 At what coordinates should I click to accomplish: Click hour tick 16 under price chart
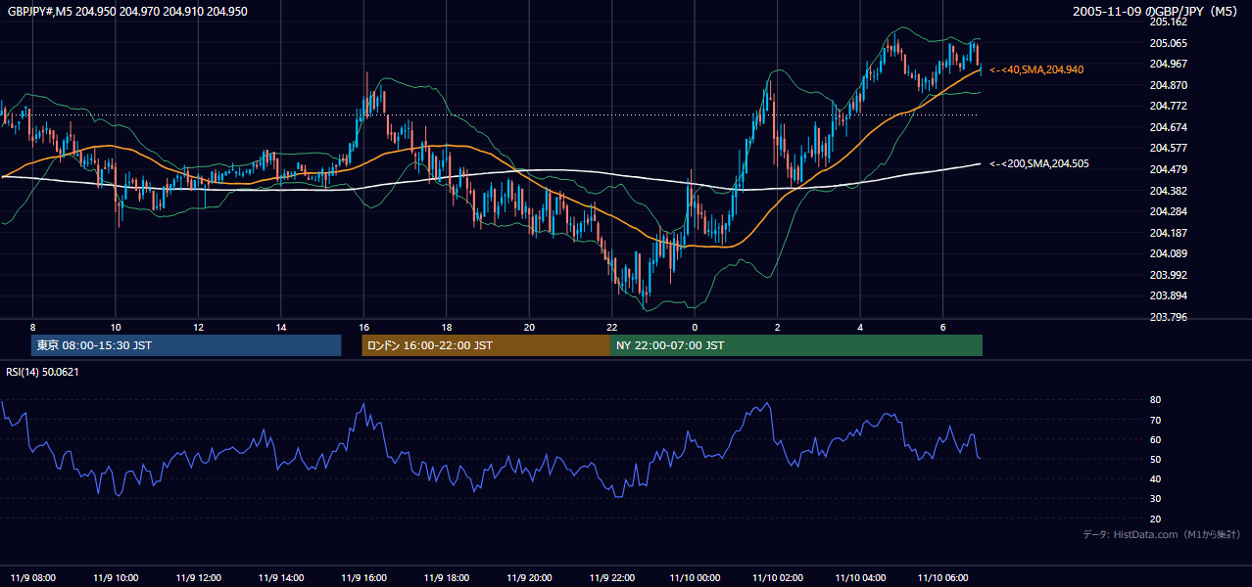point(363,327)
